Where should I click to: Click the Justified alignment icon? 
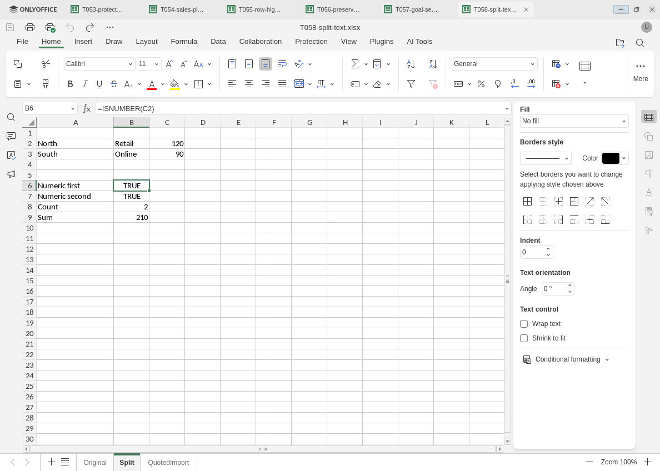282,84
